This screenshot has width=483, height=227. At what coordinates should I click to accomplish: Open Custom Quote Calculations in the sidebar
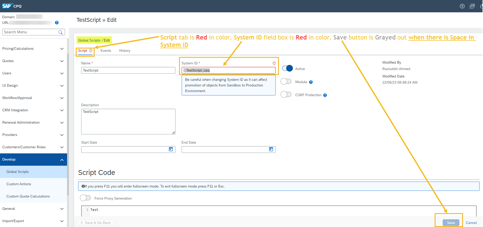click(x=33, y=196)
